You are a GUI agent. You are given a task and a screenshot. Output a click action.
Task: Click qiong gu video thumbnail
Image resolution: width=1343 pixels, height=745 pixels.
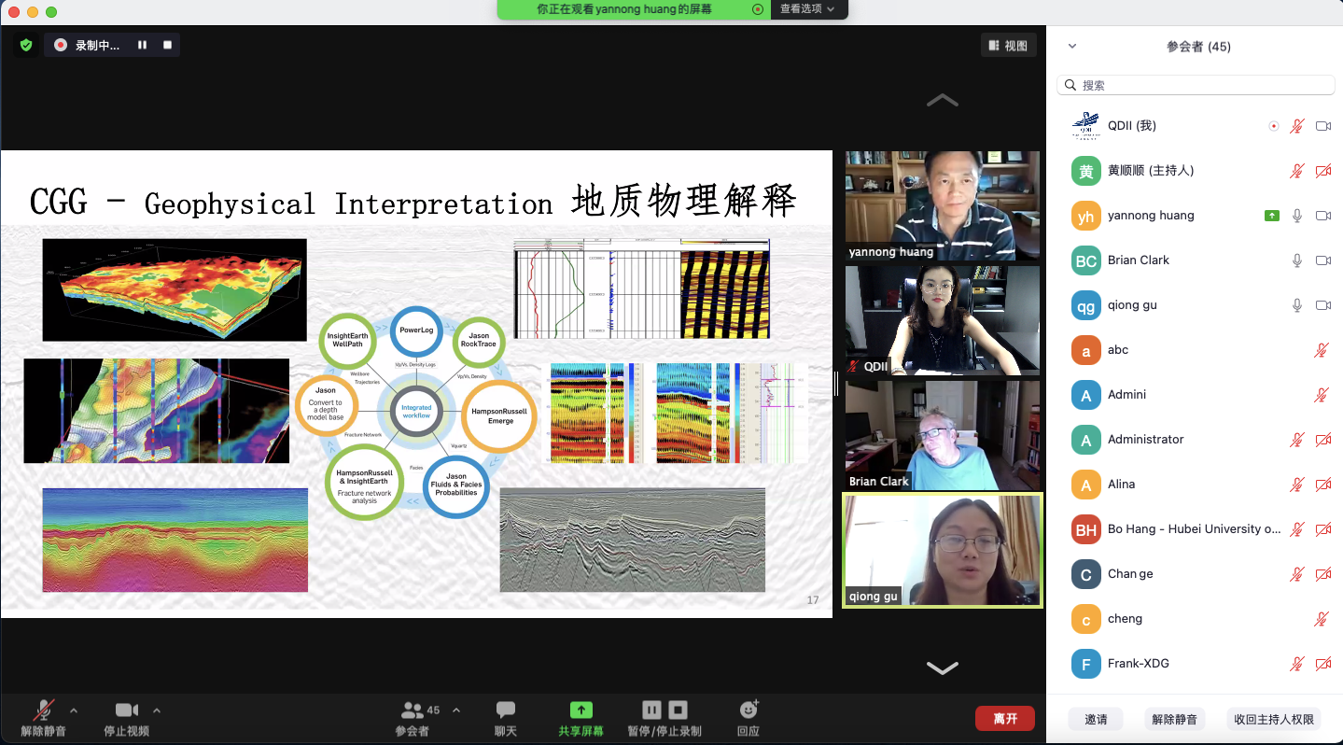[x=943, y=551]
